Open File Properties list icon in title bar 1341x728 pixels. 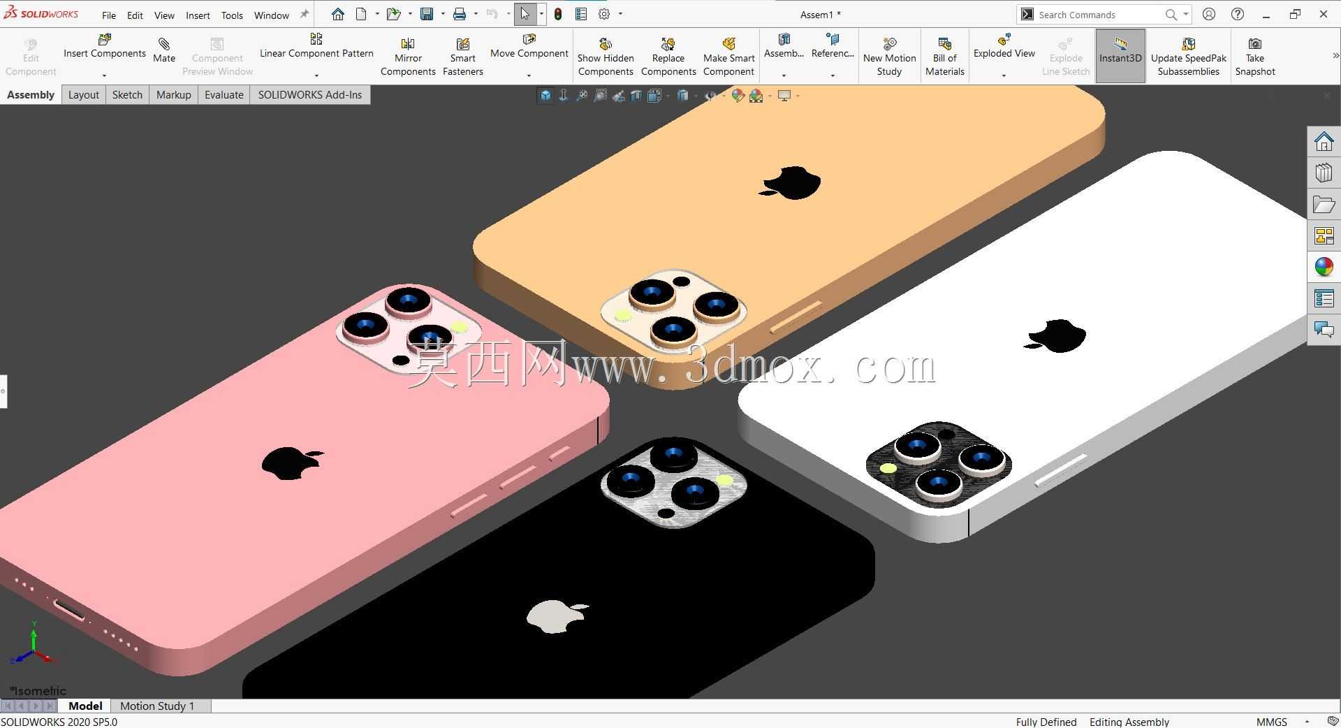[581, 14]
